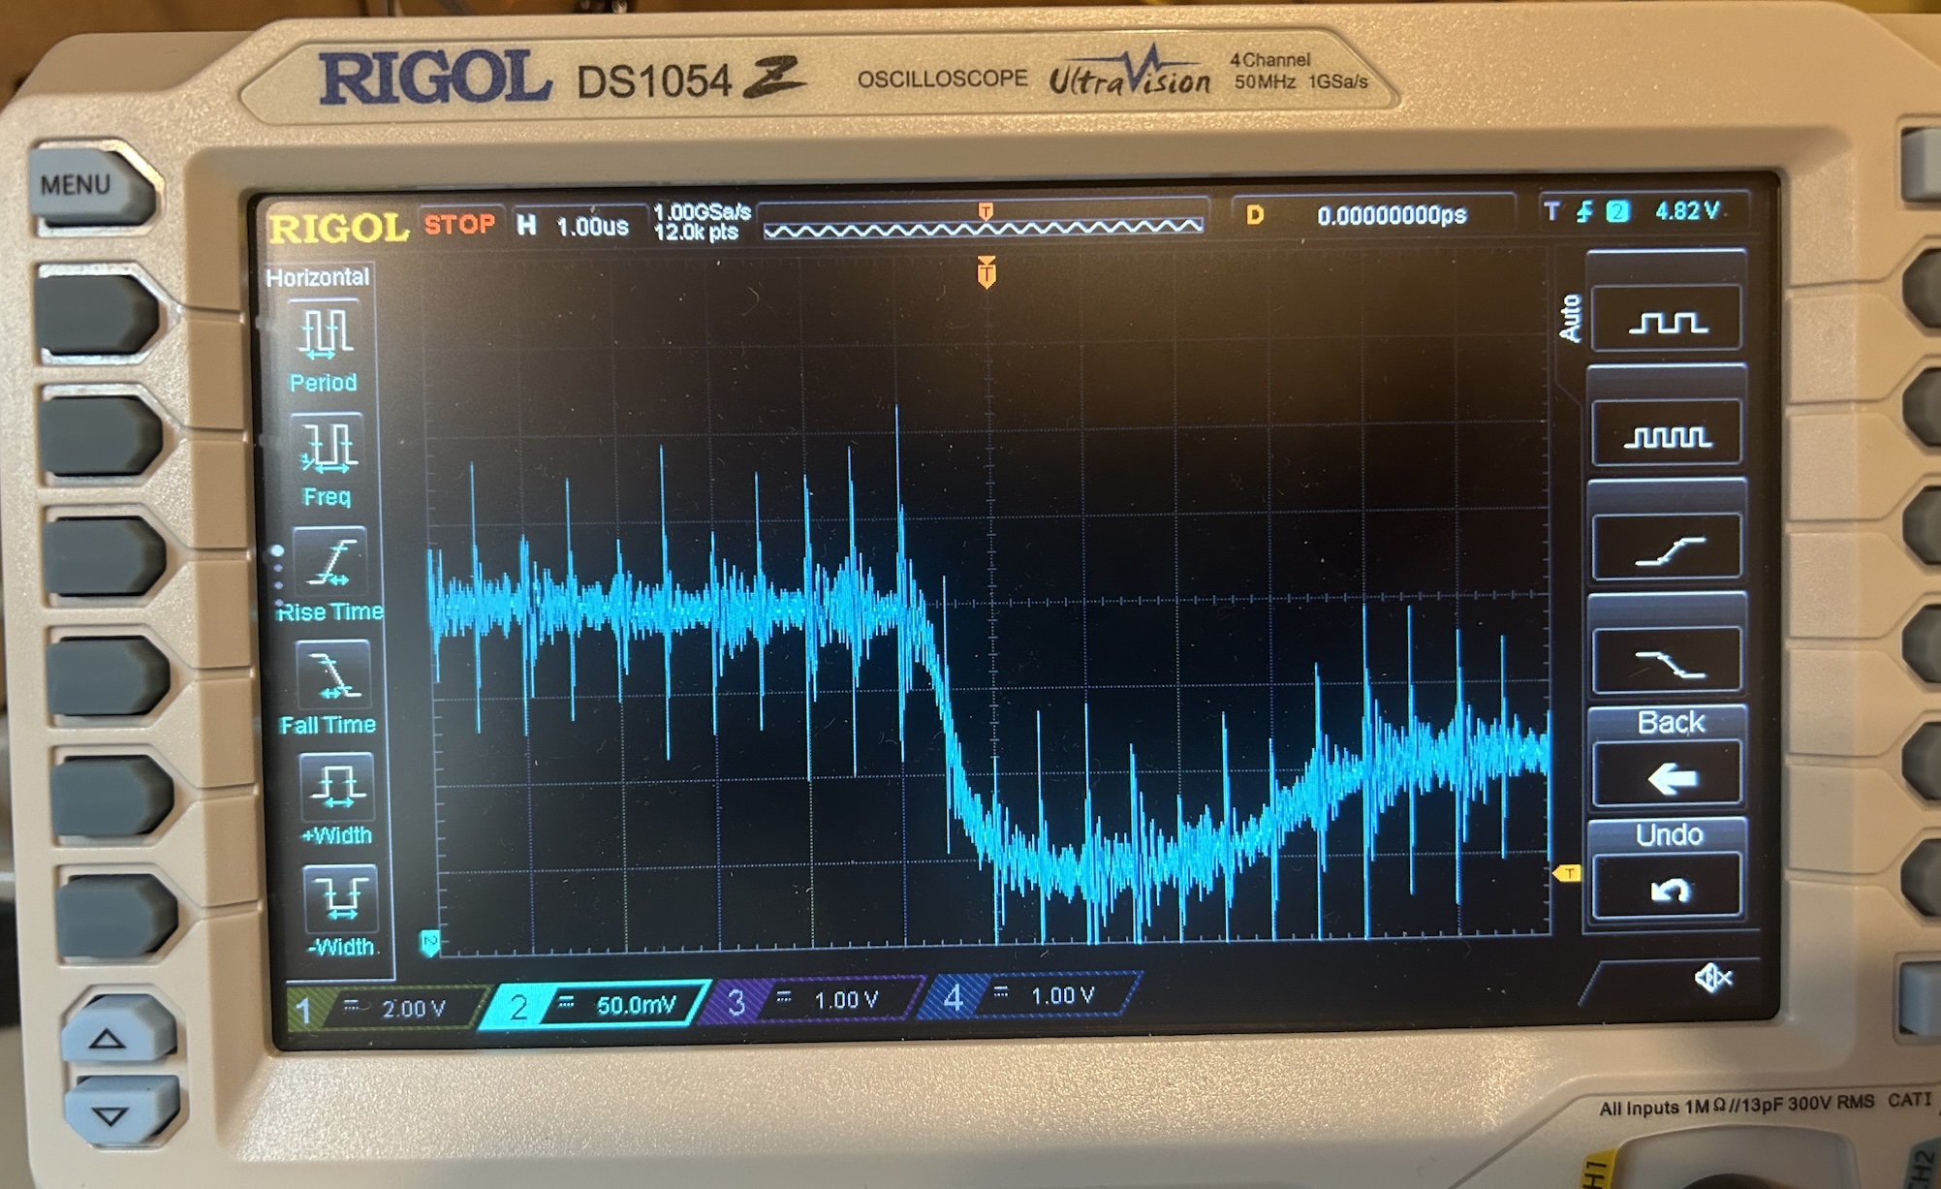Screen dimensions: 1941x1189
Task: Select the Freq measurement icon
Action: point(328,448)
